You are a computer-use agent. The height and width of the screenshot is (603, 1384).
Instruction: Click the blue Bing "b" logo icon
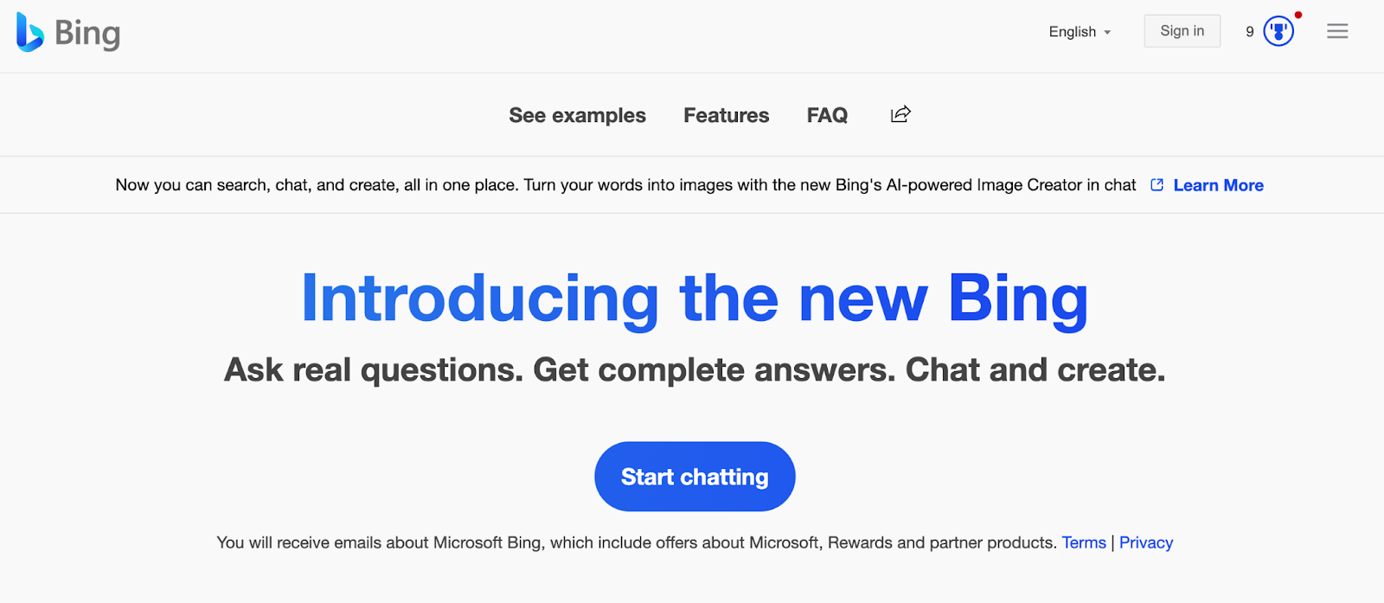(29, 33)
